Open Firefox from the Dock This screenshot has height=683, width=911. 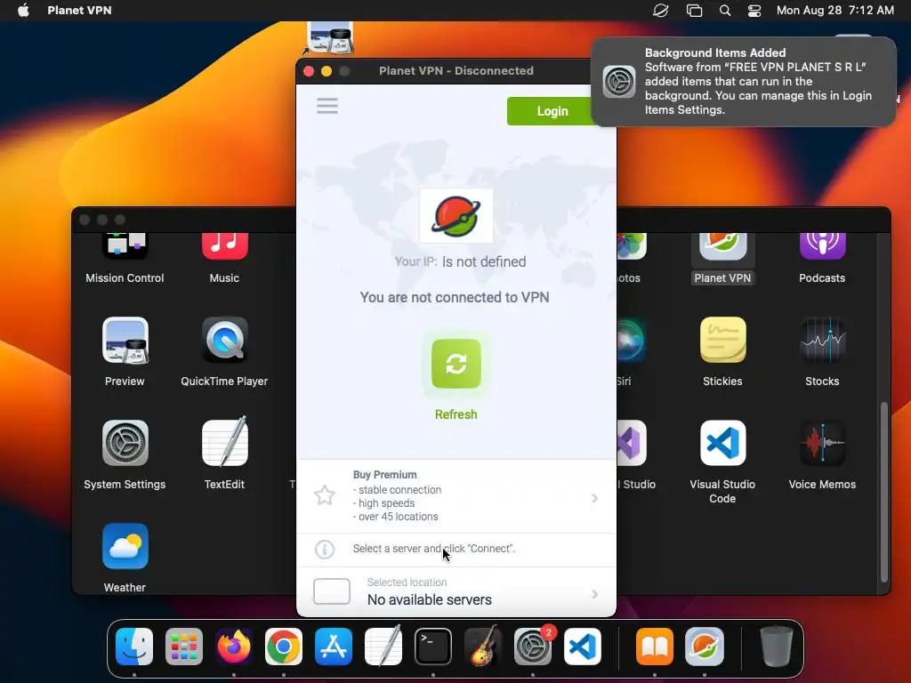[x=234, y=647]
